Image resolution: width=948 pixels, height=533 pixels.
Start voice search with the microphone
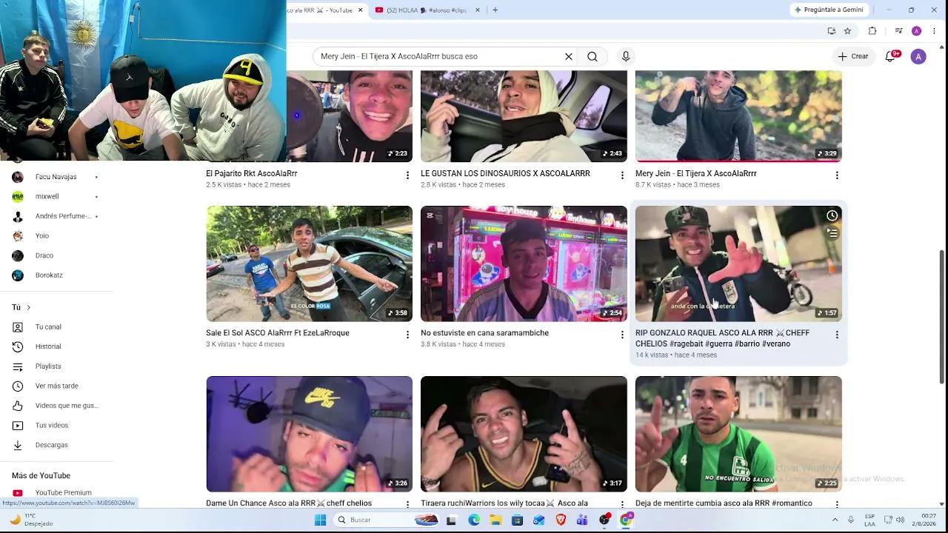click(626, 56)
